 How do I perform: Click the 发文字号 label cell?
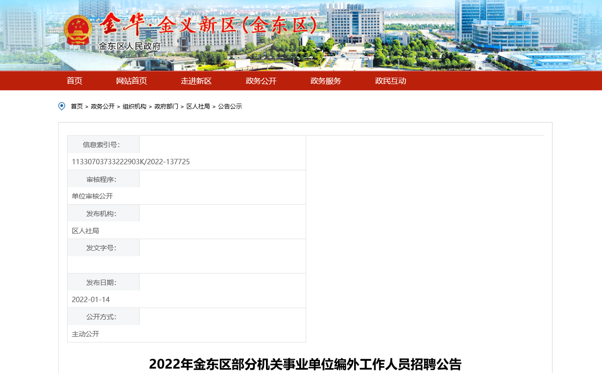pos(103,248)
